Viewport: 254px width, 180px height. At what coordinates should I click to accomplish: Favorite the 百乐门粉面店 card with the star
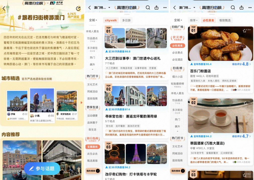pyautogui.click(x=244, y=31)
